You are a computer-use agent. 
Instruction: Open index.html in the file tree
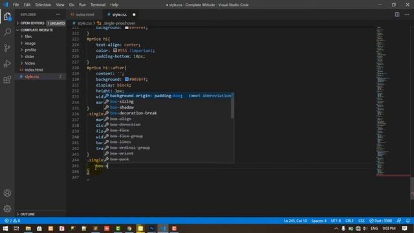[41, 70]
